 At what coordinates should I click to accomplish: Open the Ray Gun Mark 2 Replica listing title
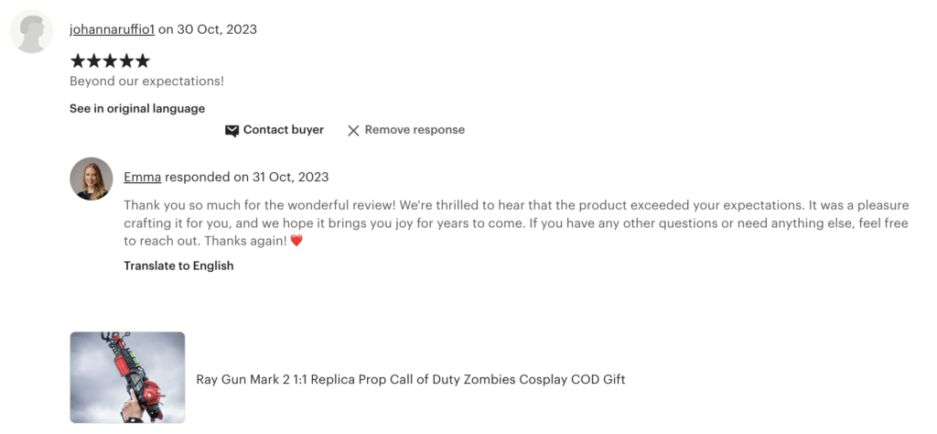pos(411,379)
